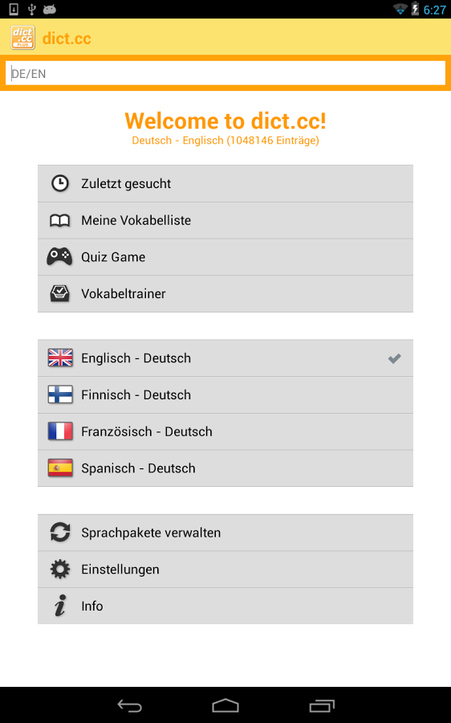Open Zuletzt gesucht clock icon
This screenshot has width=451, height=723.
60,183
